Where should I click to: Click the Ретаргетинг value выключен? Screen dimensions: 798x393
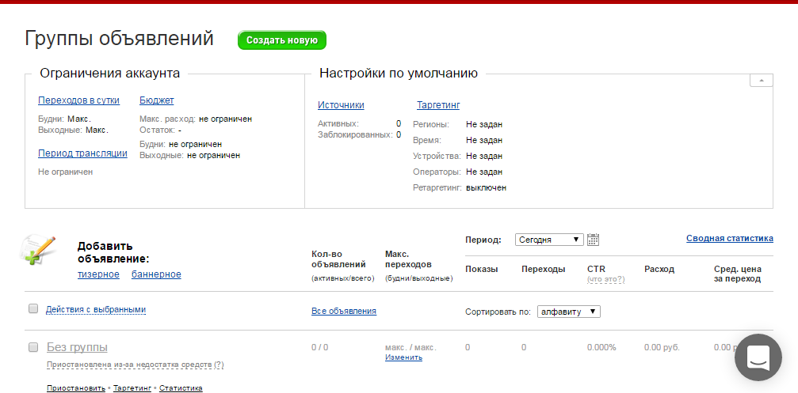click(x=486, y=188)
